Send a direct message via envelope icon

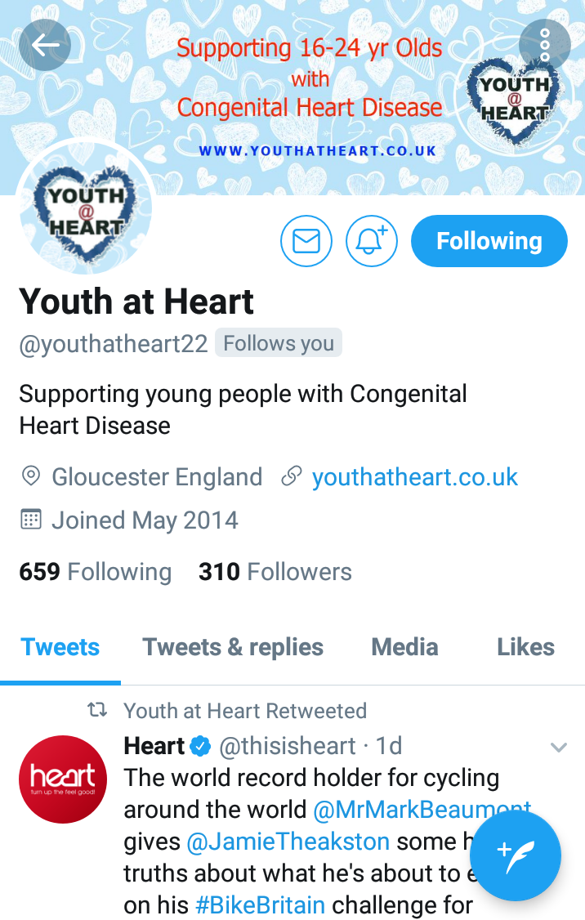pos(306,241)
